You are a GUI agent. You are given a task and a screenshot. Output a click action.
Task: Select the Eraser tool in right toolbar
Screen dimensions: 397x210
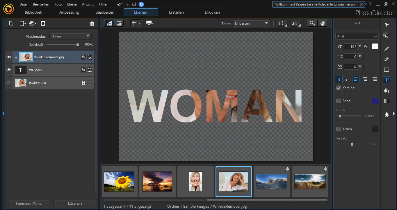click(387, 59)
